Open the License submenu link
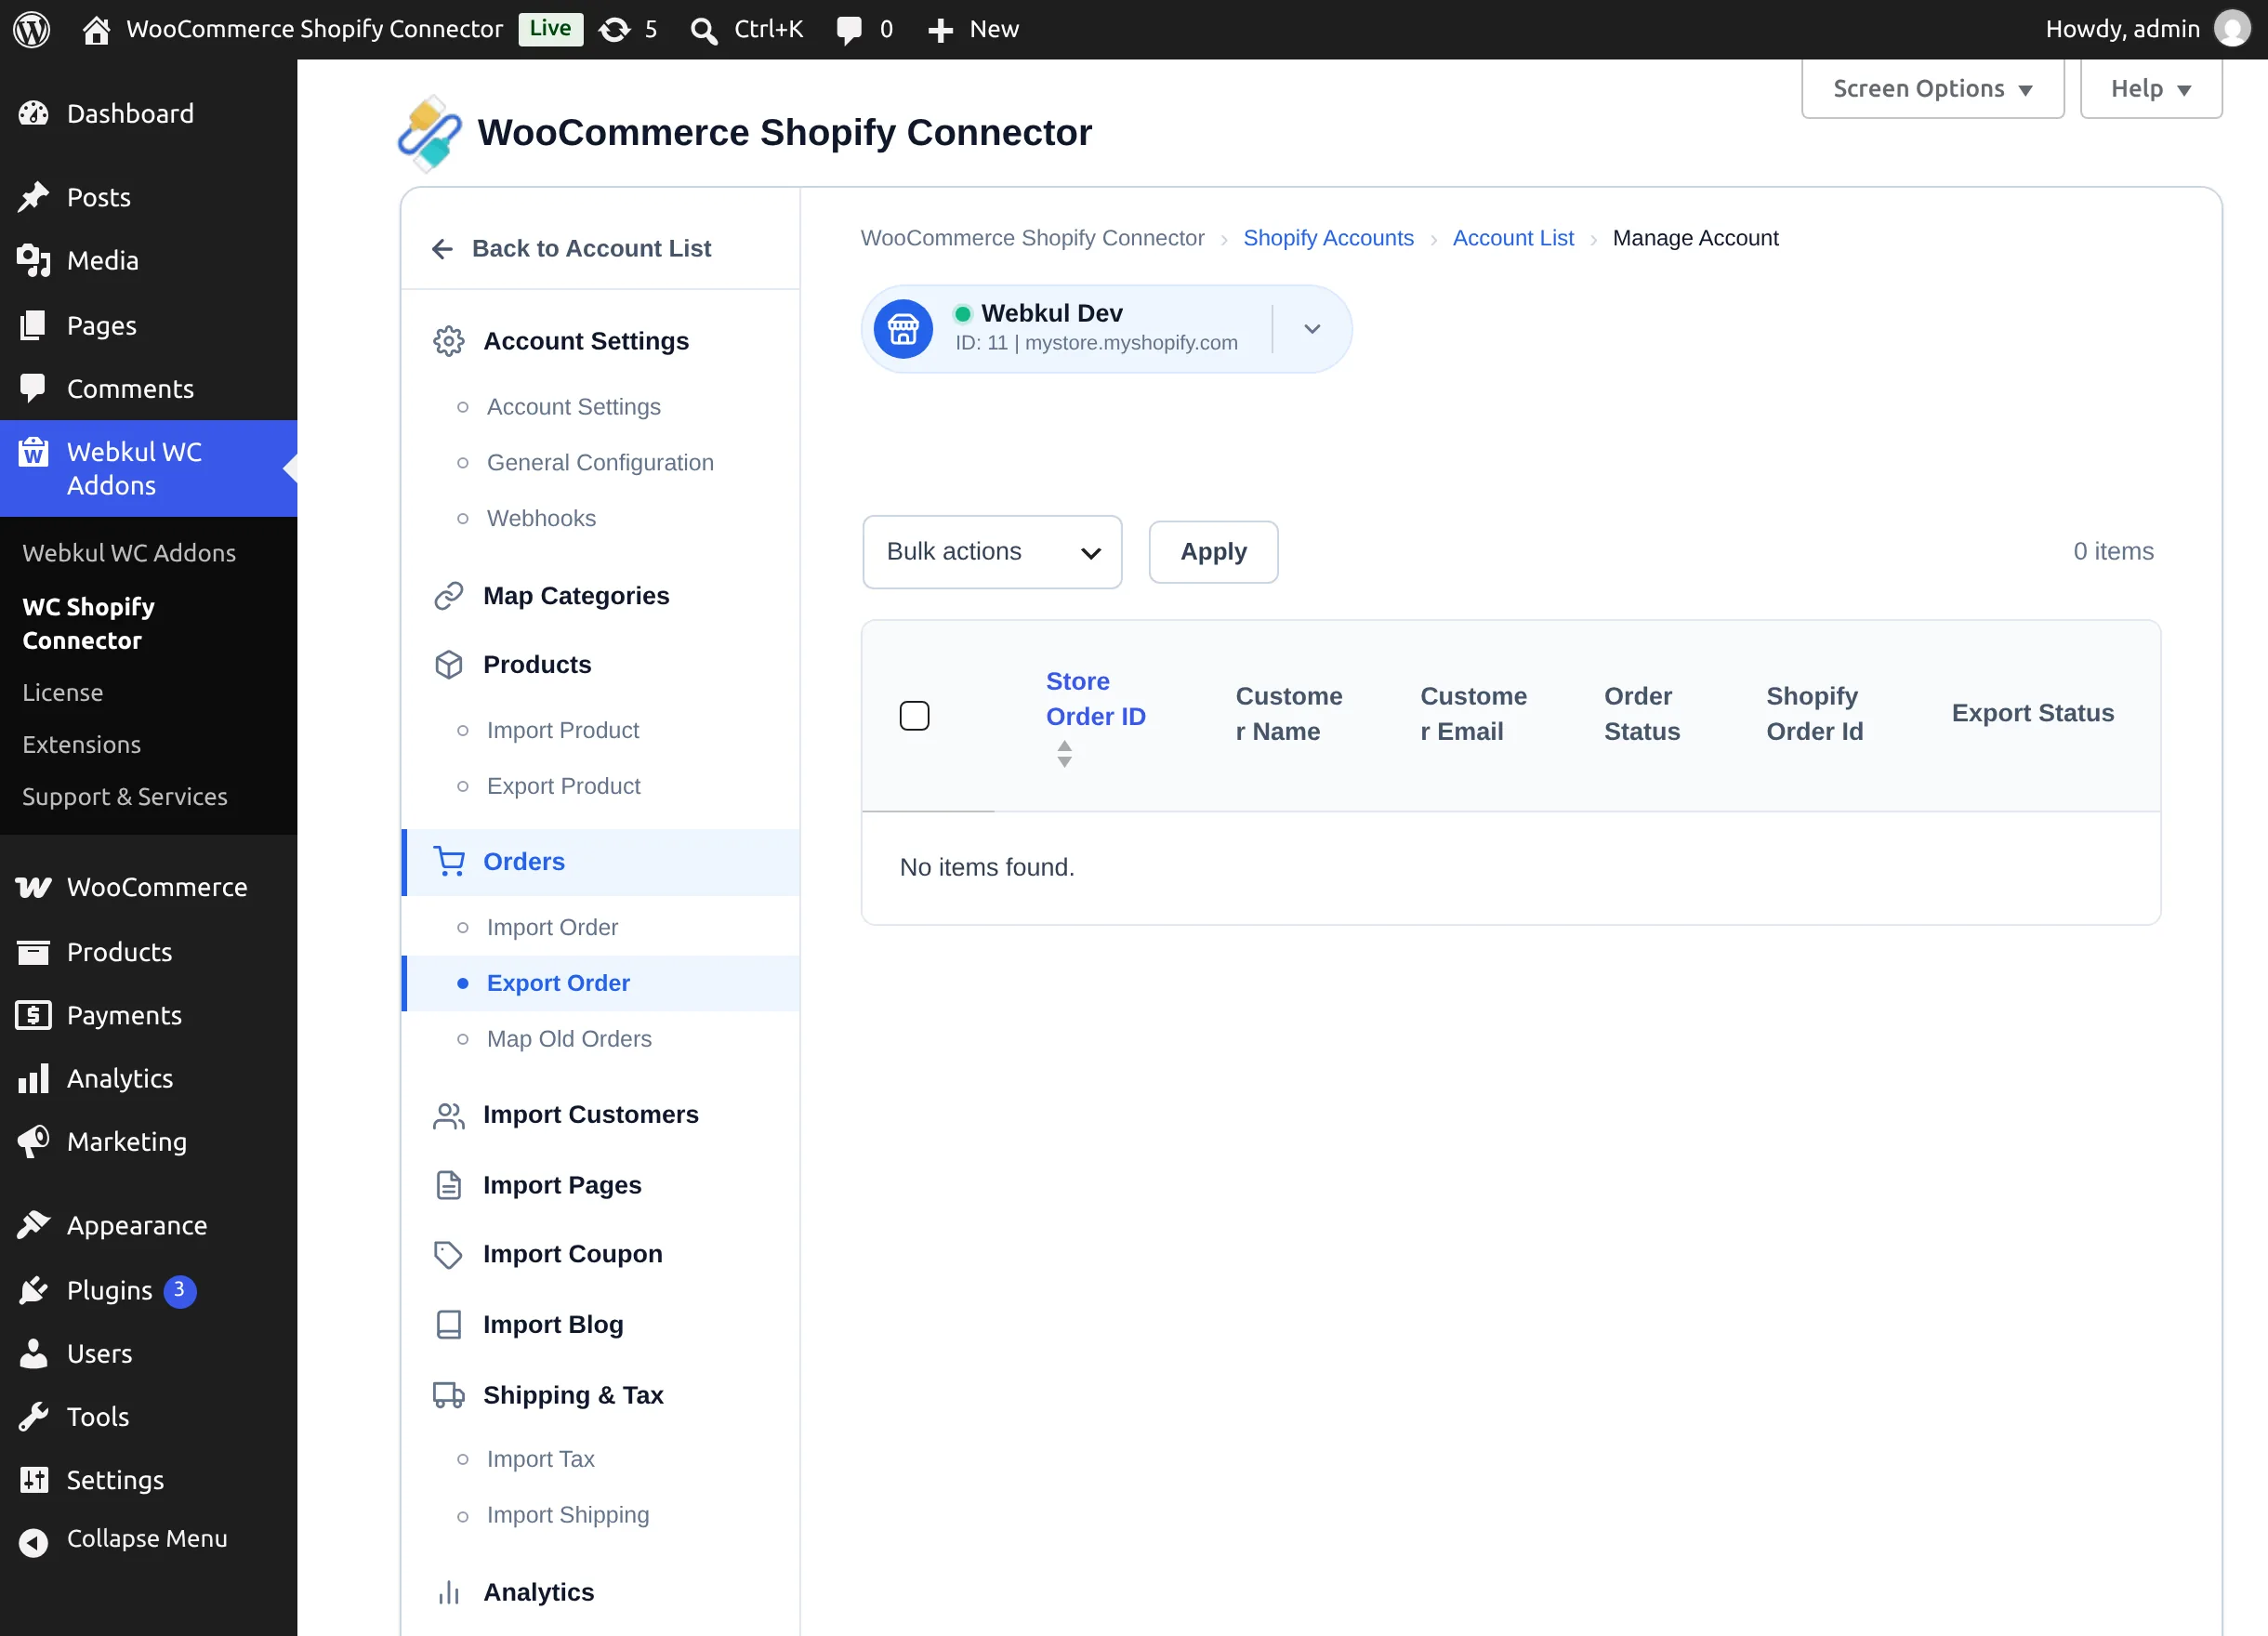The height and width of the screenshot is (1636, 2268). click(62, 692)
